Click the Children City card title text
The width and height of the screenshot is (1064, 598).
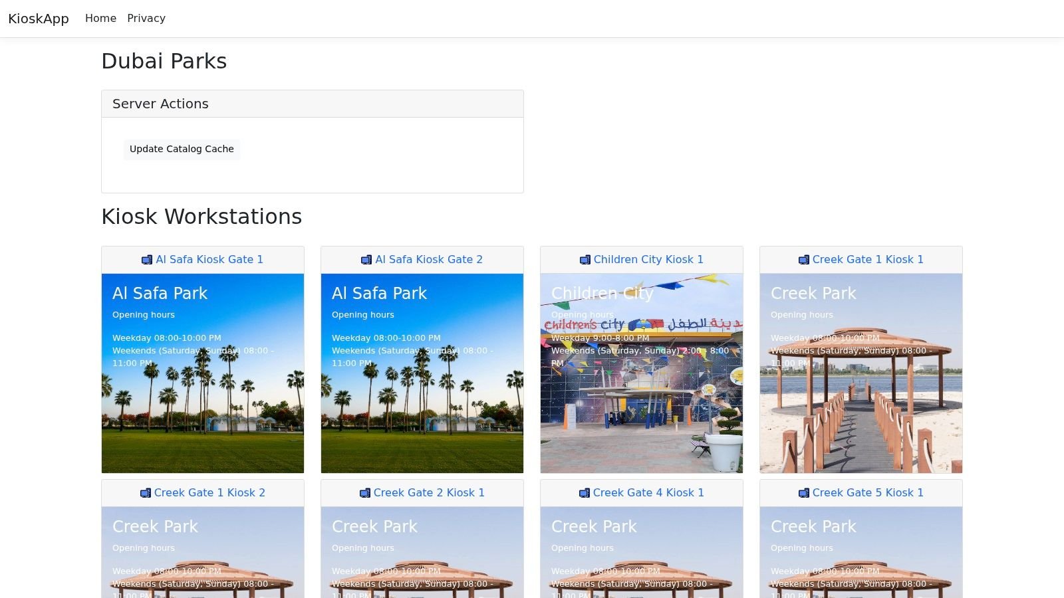[602, 293]
